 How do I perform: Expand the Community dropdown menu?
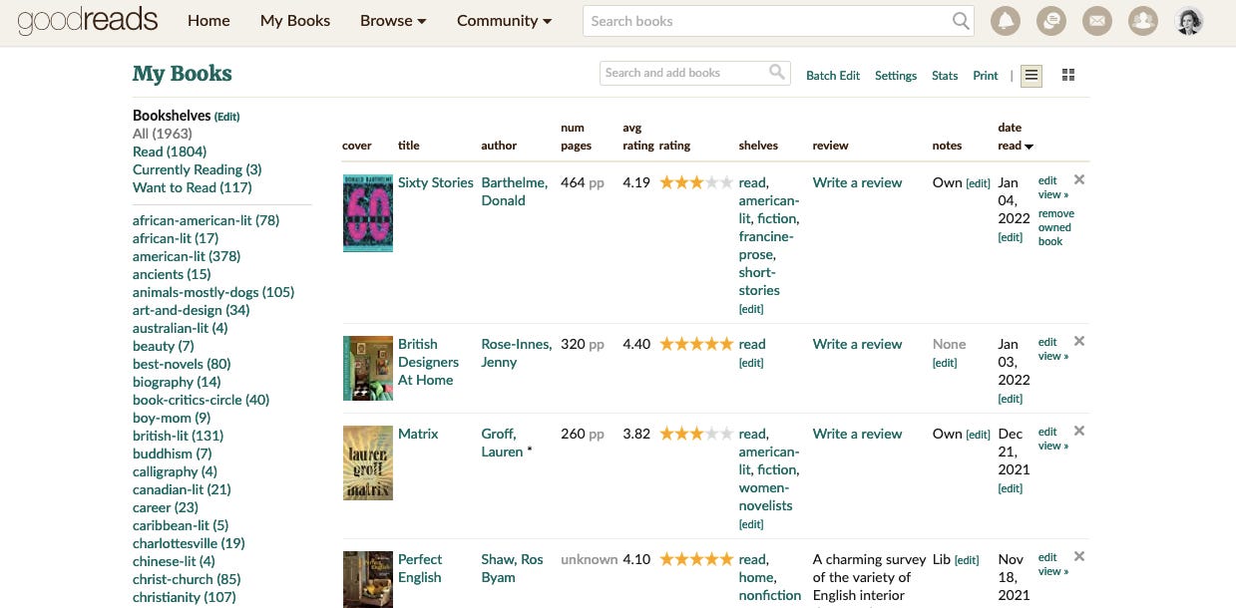[x=504, y=21]
